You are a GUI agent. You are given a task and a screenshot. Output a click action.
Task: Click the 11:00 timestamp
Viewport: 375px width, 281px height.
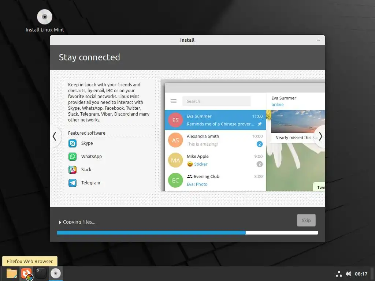pyautogui.click(x=257, y=116)
